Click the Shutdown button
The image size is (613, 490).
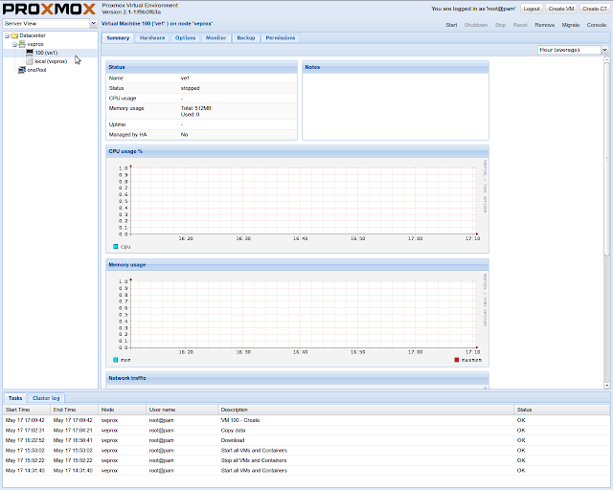[476, 25]
